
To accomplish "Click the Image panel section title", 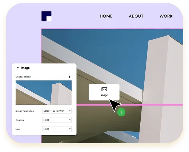I will point(25,68).
